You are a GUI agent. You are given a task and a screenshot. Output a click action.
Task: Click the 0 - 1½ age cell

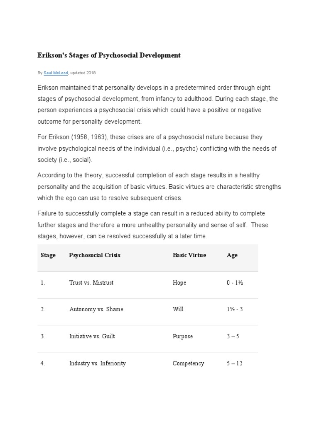235,283
